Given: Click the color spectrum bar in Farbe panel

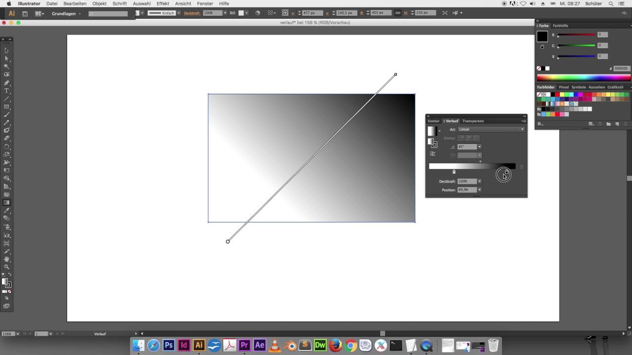Looking at the screenshot, I should pyautogui.click(x=584, y=77).
